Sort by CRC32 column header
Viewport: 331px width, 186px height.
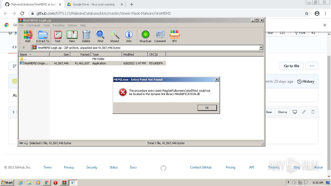coord(157,54)
